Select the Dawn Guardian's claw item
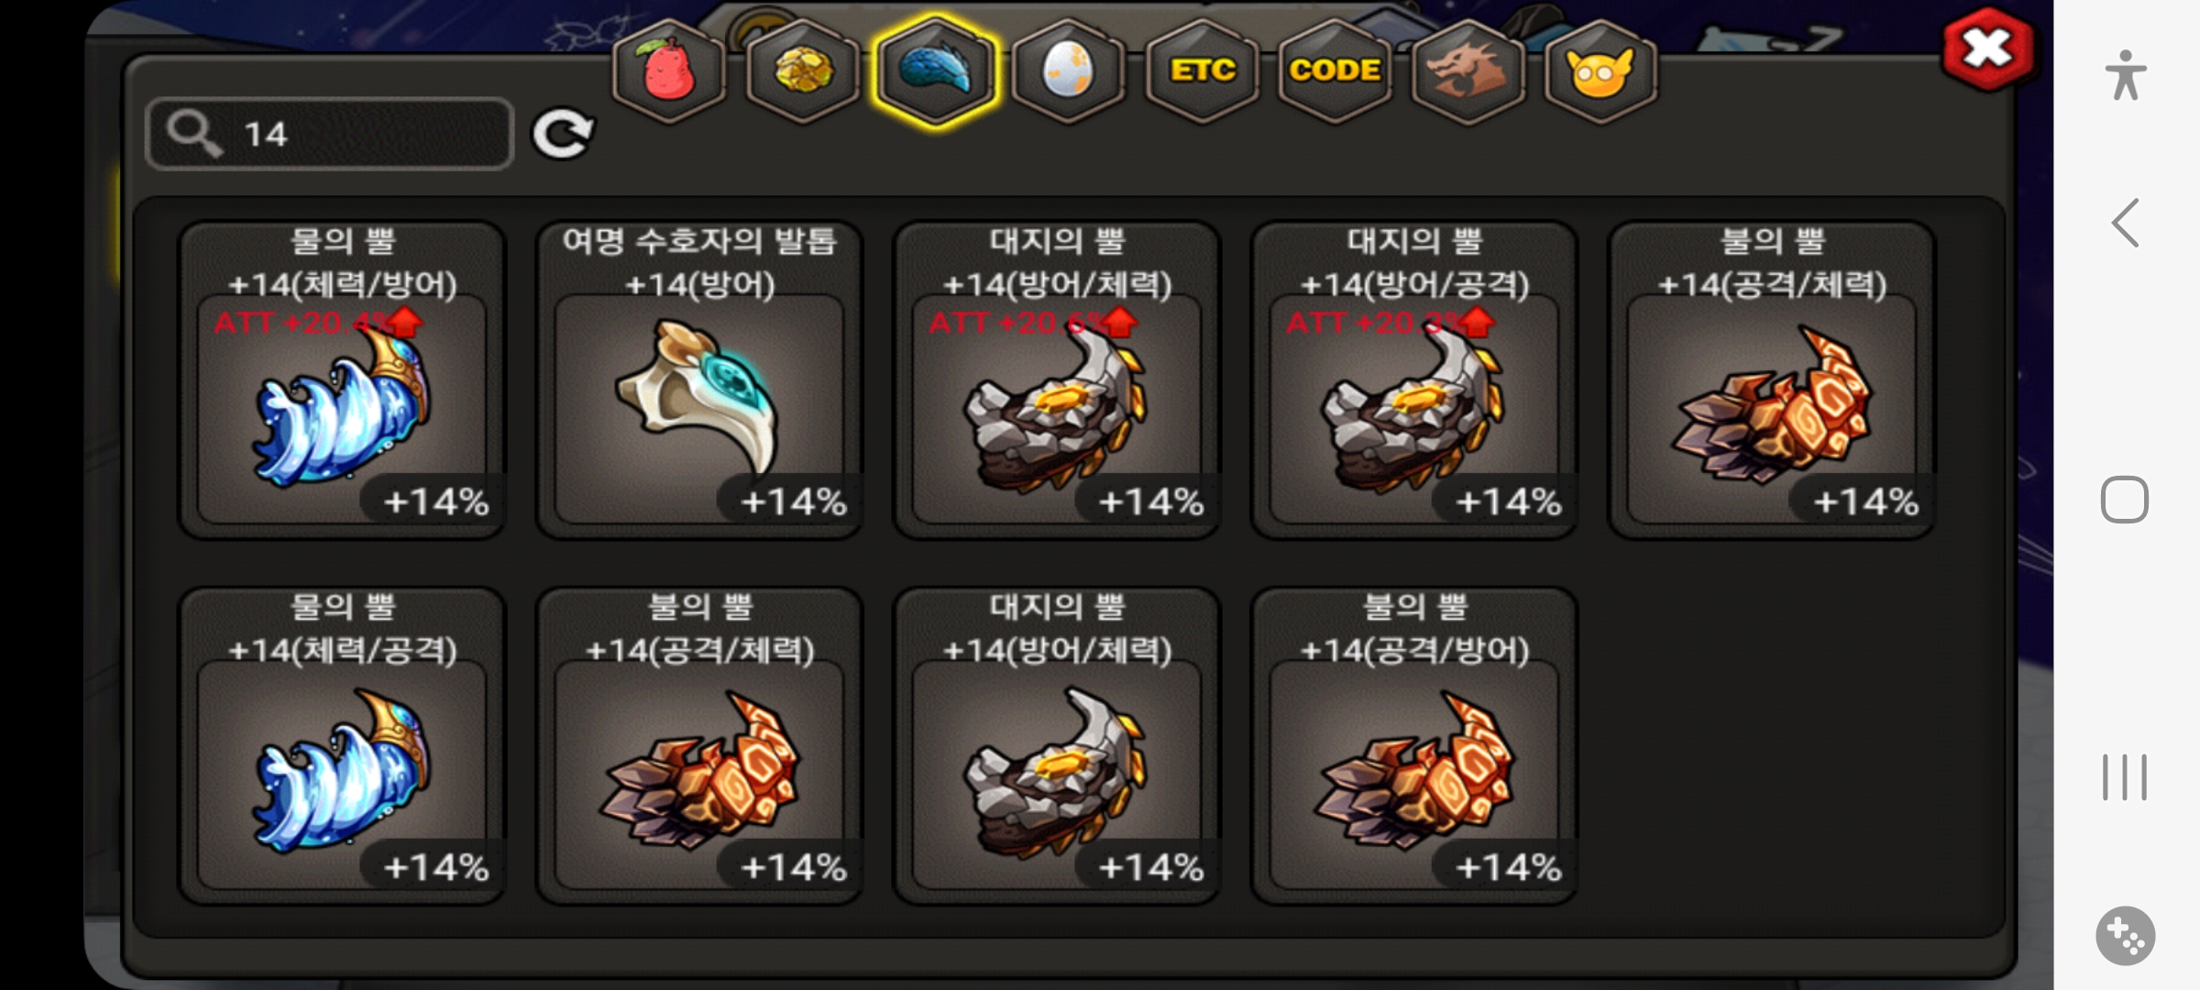Image resolution: width=2200 pixels, height=990 pixels. pyautogui.click(x=699, y=380)
